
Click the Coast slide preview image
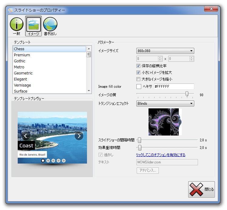click(52, 138)
